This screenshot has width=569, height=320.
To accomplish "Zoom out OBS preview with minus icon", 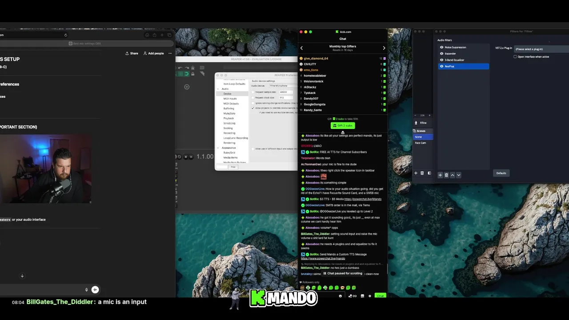I will pos(416,115).
